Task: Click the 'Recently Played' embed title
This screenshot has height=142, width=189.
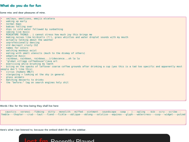Action: coord(72,141)
